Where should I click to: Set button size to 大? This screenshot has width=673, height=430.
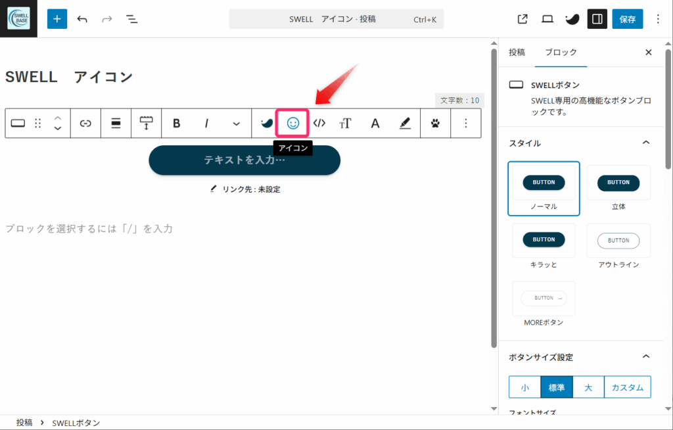coord(588,387)
